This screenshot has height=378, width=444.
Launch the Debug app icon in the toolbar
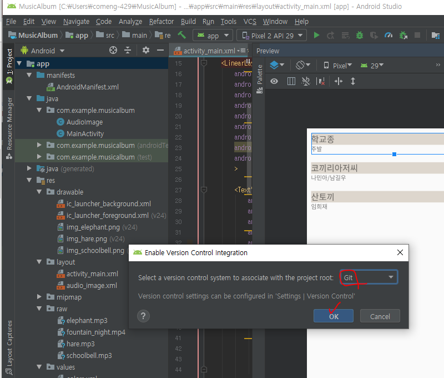click(x=359, y=34)
